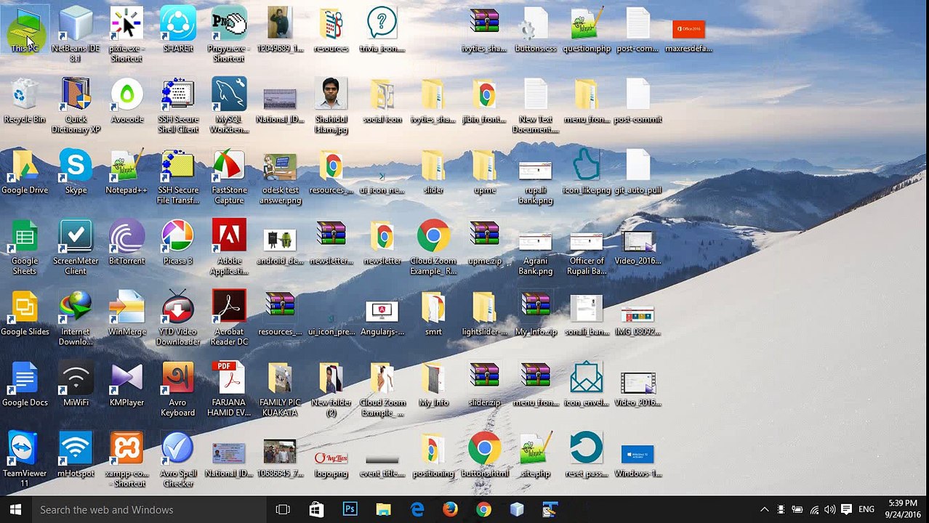Select the buttons.css file
This screenshot has width=929, height=523.
pos(536,30)
